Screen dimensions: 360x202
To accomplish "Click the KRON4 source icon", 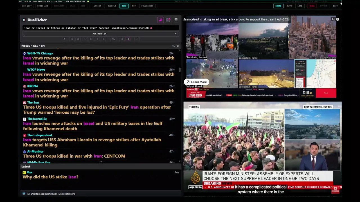I will point(24,86).
